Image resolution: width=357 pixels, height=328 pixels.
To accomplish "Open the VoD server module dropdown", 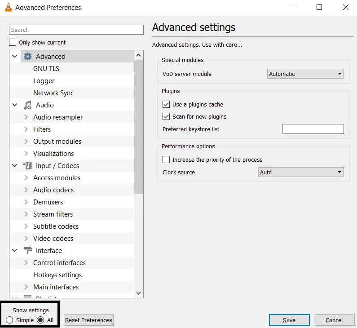I will [305, 74].
